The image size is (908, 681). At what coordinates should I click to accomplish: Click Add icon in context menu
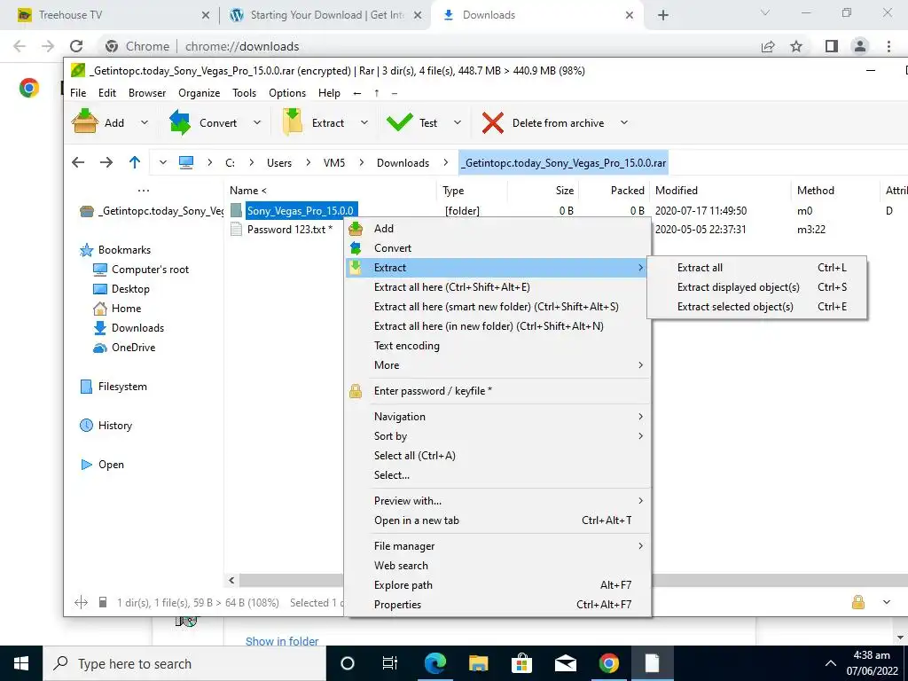pos(356,229)
